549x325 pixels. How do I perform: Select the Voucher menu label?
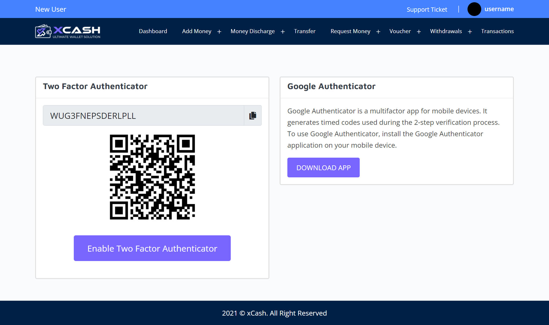tap(400, 31)
